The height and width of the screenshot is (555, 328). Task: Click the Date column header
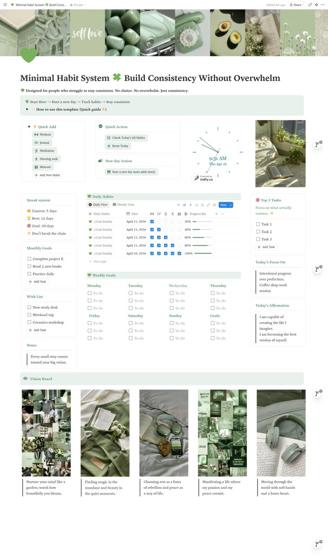click(x=132, y=214)
